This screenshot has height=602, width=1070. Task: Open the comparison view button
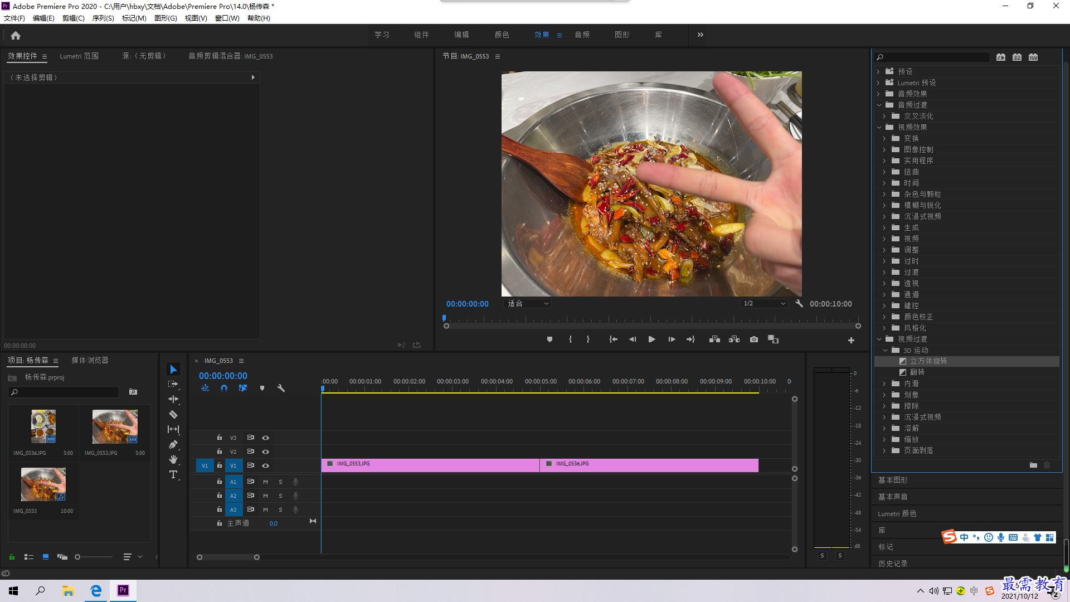click(x=773, y=339)
